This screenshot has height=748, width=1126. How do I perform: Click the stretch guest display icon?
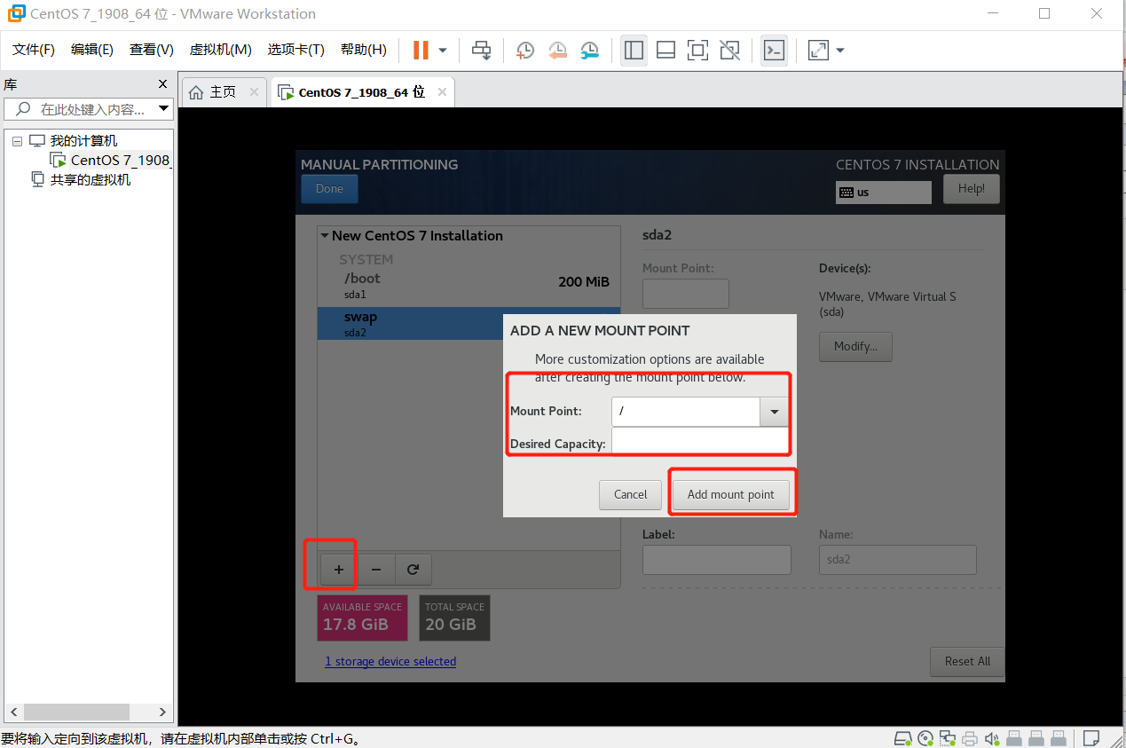[x=818, y=51]
